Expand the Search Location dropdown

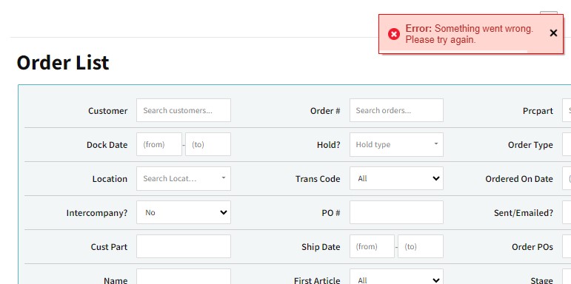184,178
